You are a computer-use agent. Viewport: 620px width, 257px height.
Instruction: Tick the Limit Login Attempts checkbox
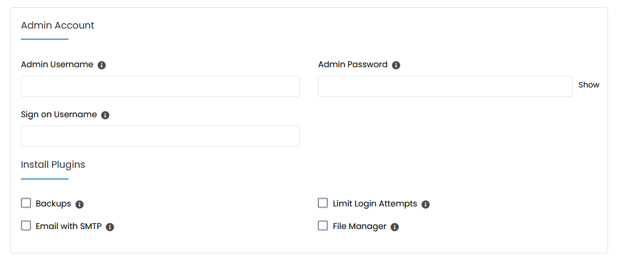coord(323,203)
